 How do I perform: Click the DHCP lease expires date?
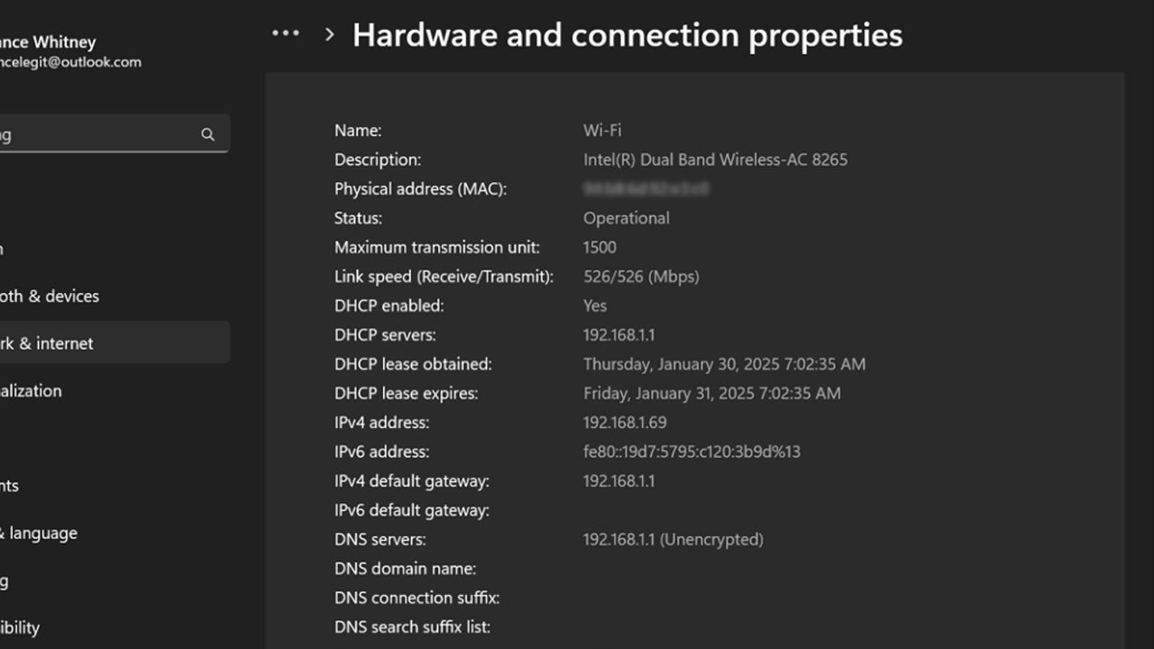pyautogui.click(x=711, y=393)
